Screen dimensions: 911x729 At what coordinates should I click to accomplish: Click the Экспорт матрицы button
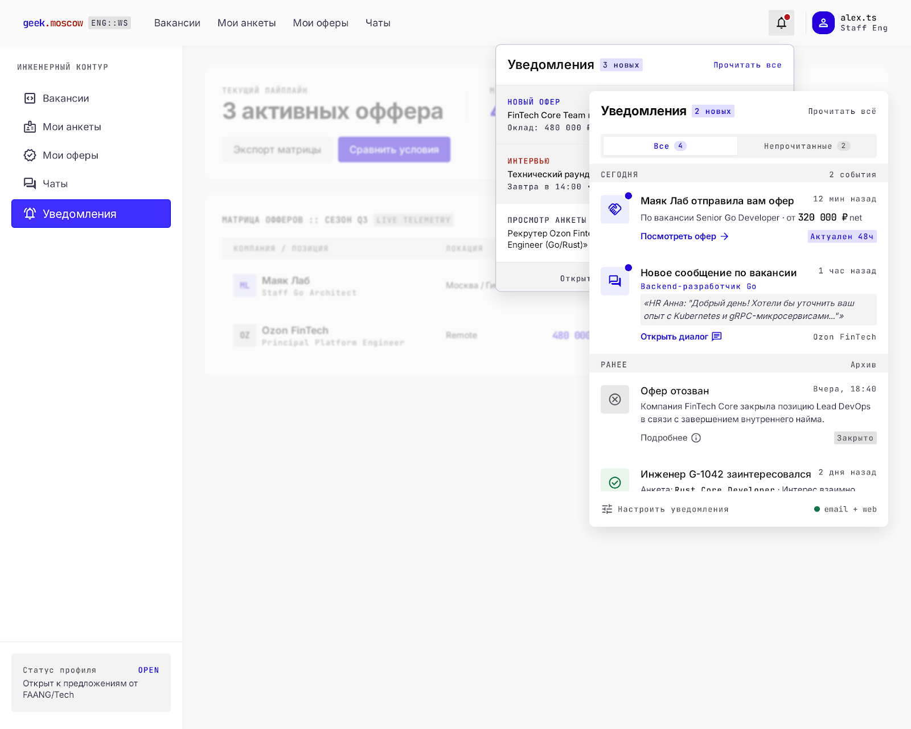pos(277,149)
